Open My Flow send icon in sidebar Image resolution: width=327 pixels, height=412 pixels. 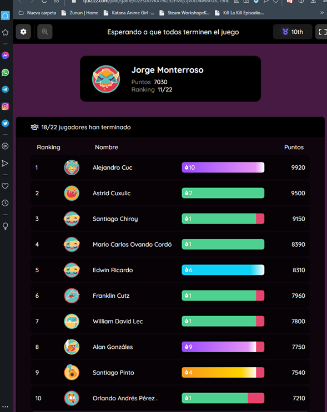point(5,163)
